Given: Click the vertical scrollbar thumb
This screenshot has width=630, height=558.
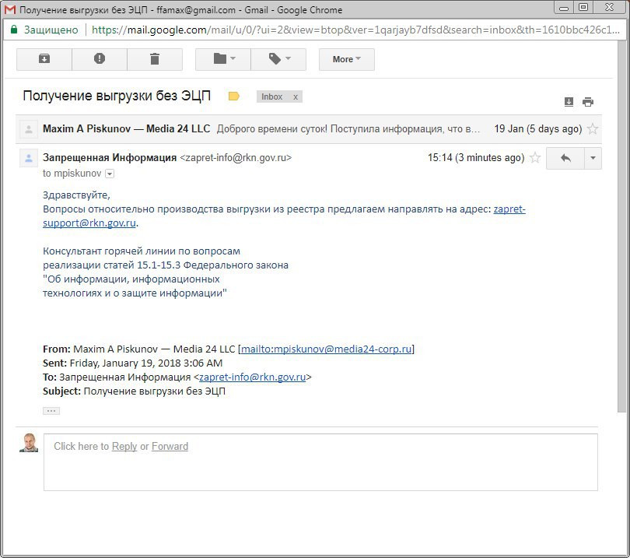Looking at the screenshot, I should [621, 225].
